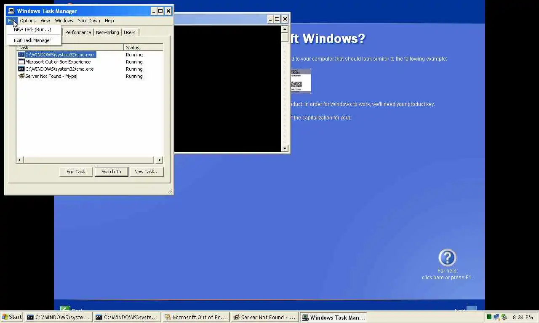The width and height of the screenshot is (539, 323).
Task: Click the New Task... button
Action: click(147, 172)
